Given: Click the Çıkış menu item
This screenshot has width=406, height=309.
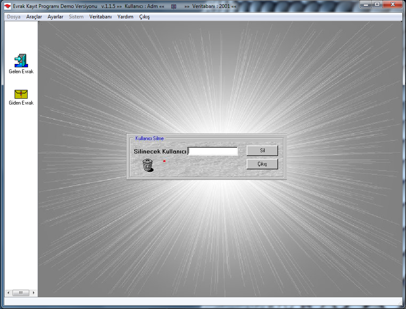Looking at the screenshot, I should click(145, 17).
